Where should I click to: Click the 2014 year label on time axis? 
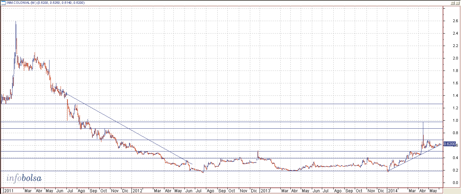[x=393, y=191]
